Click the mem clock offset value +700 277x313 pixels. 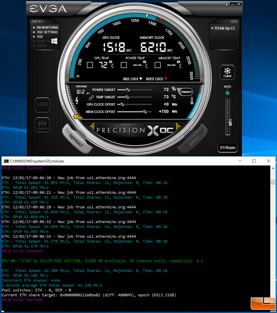[x=164, y=112]
